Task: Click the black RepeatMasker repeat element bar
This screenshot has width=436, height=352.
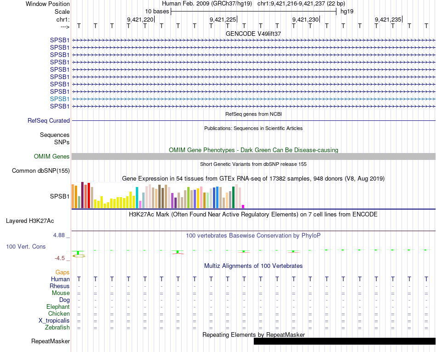Action: tap(345, 341)
